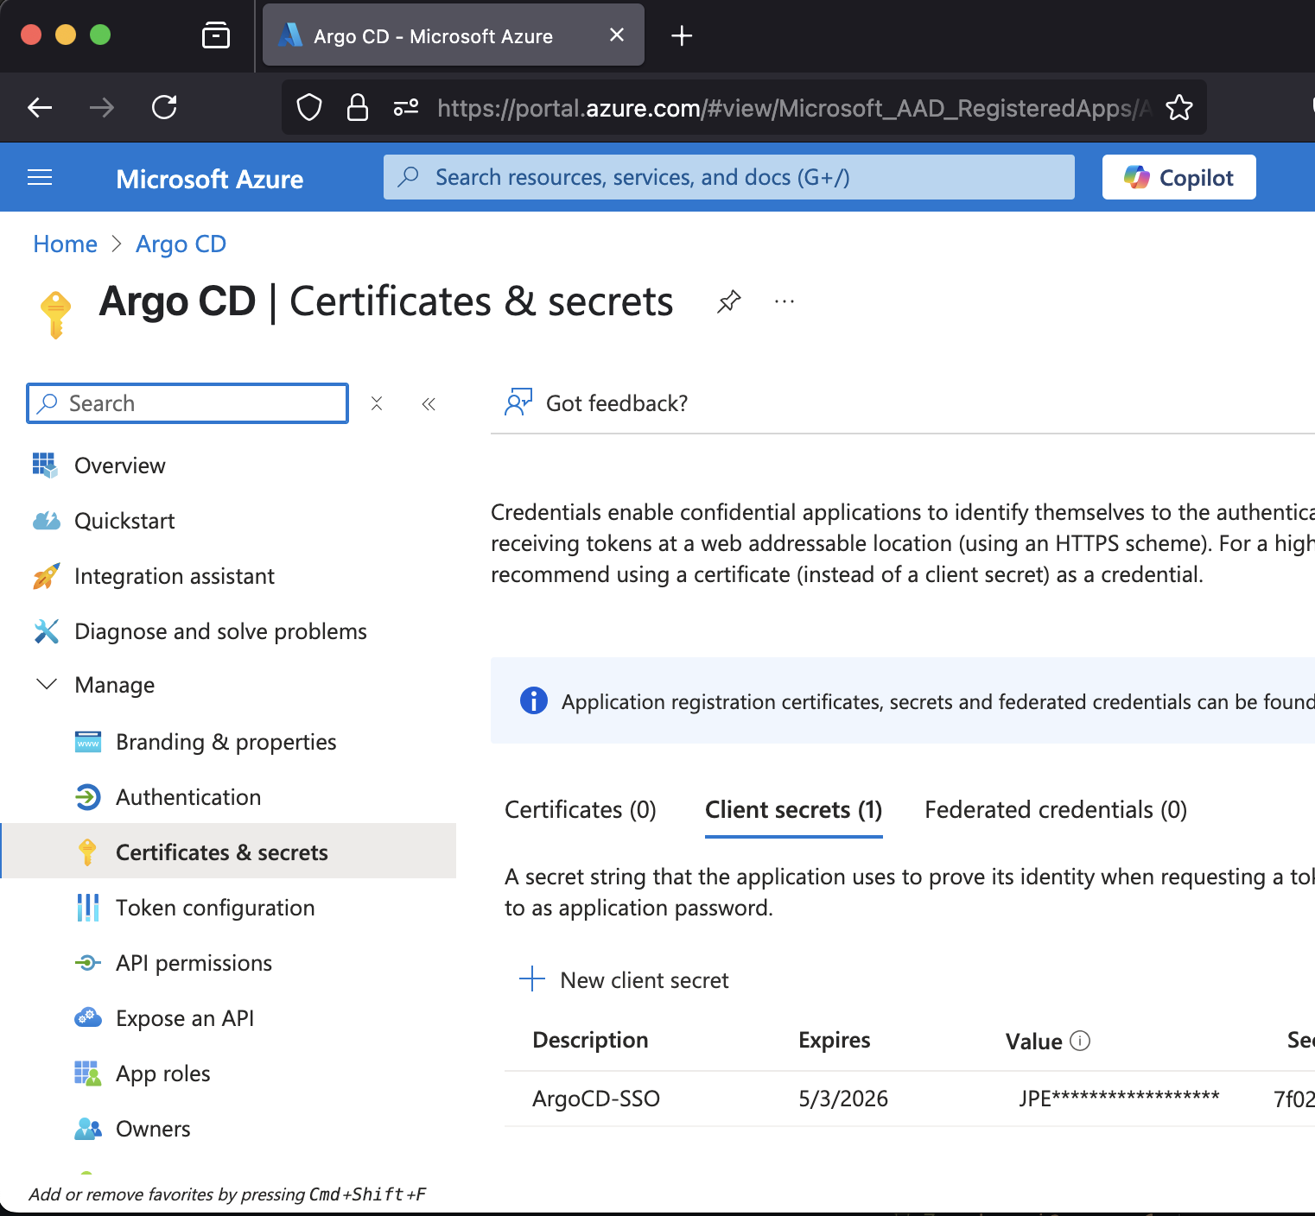Click in the Azure resource search field
The image size is (1315, 1216).
click(x=728, y=177)
